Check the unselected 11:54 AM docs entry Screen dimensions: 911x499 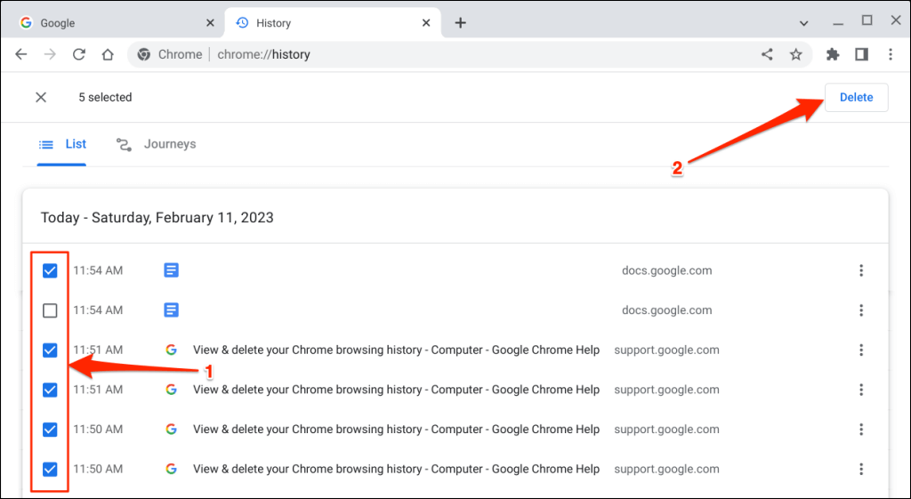[x=50, y=310]
